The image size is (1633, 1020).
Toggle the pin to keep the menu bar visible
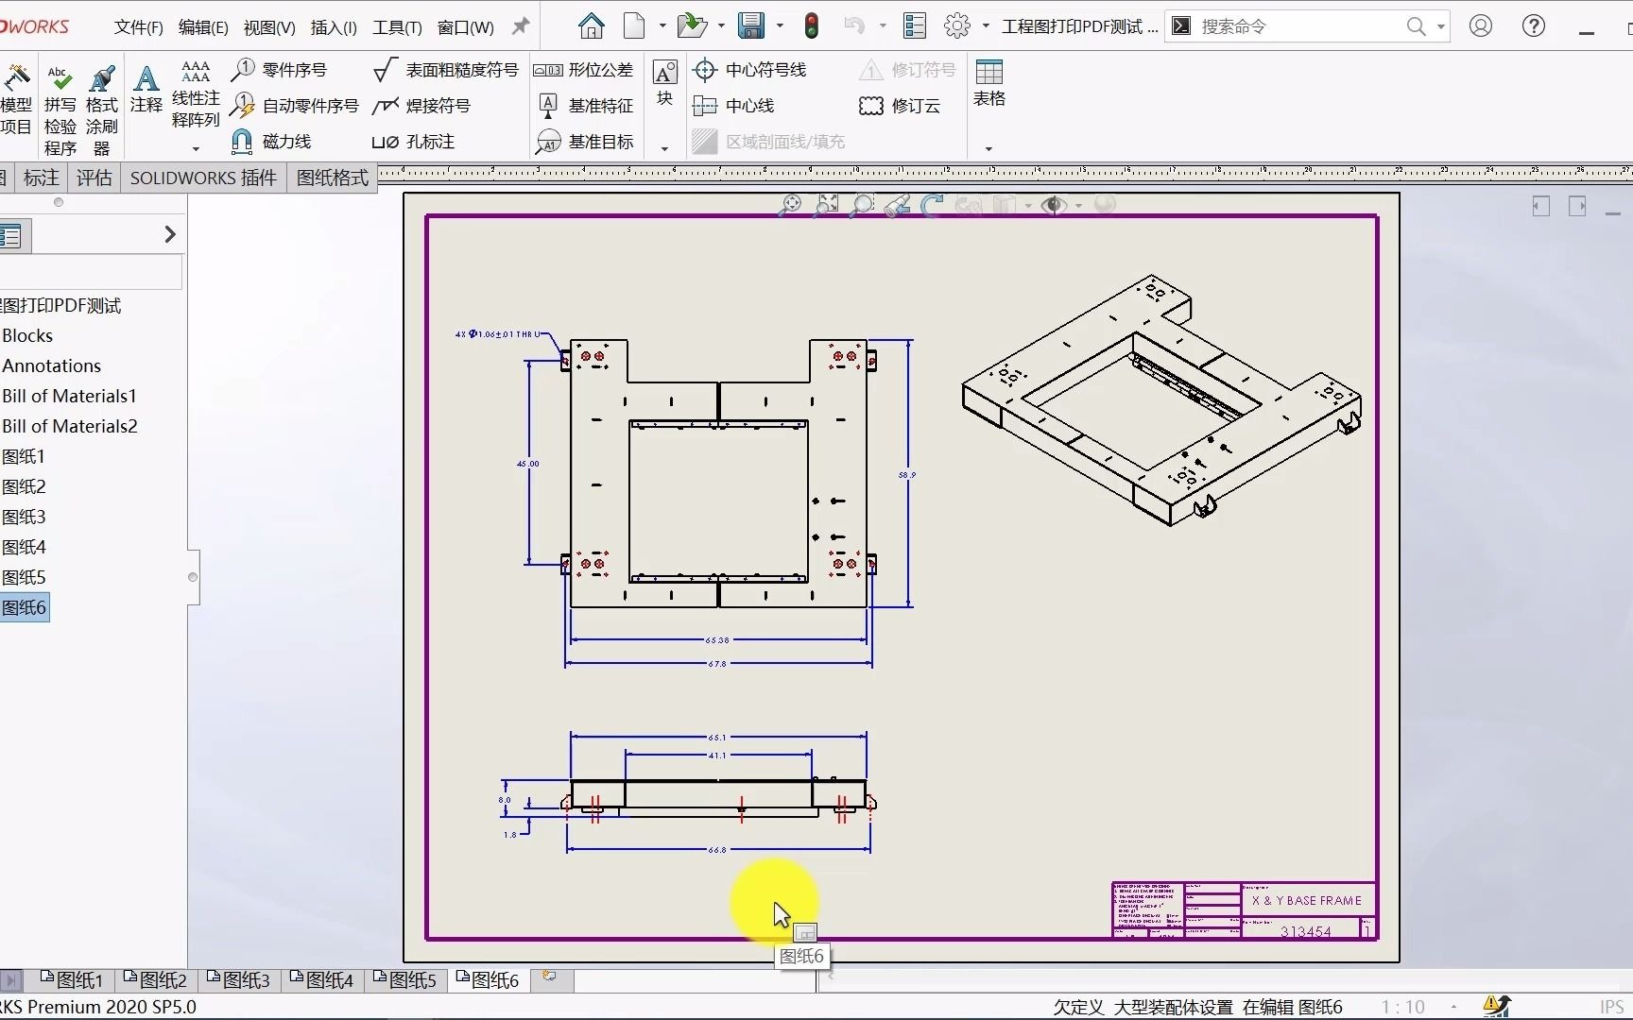coord(519,26)
